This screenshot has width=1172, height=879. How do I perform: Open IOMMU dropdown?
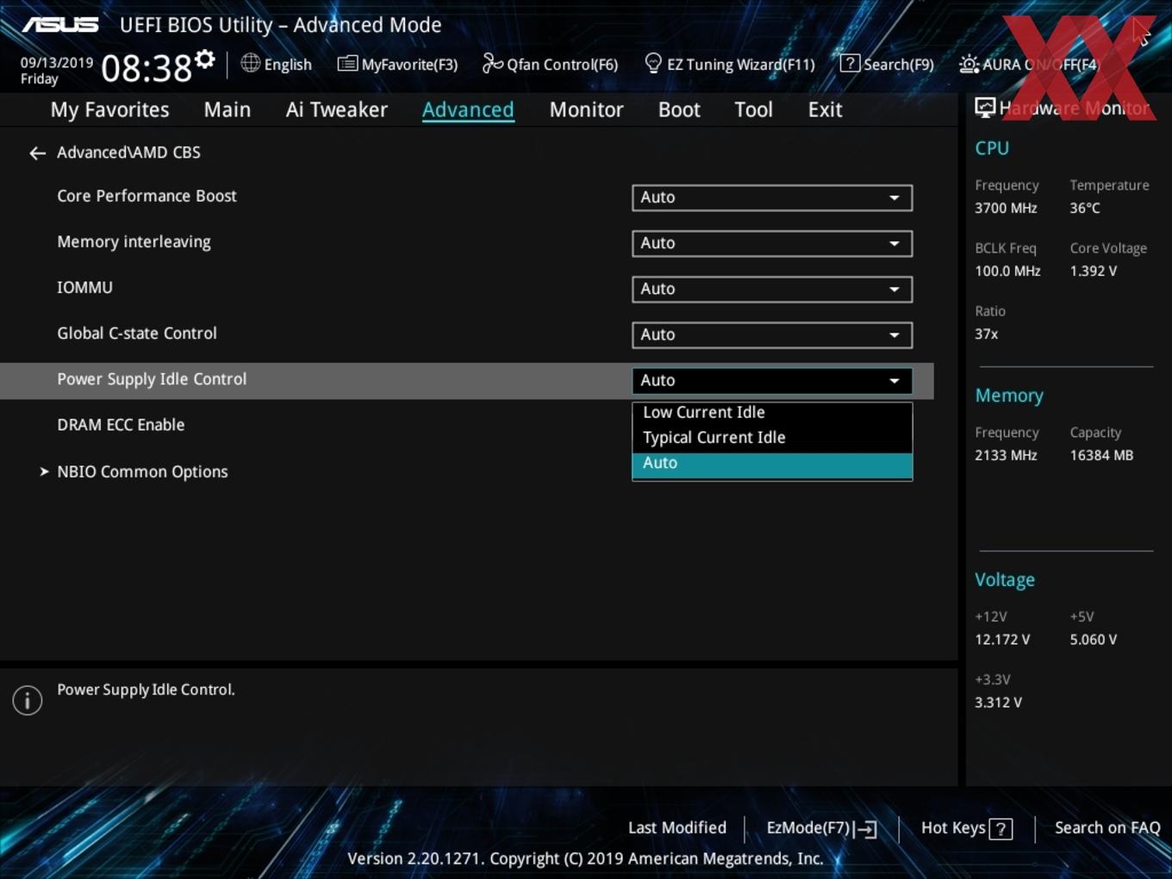point(772,289)
